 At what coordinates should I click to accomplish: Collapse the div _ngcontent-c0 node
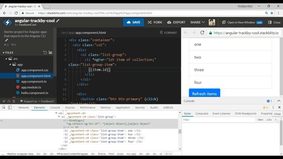click(x=56, y=113)
